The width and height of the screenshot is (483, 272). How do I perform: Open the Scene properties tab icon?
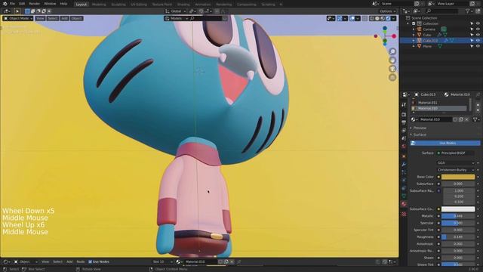404,138
